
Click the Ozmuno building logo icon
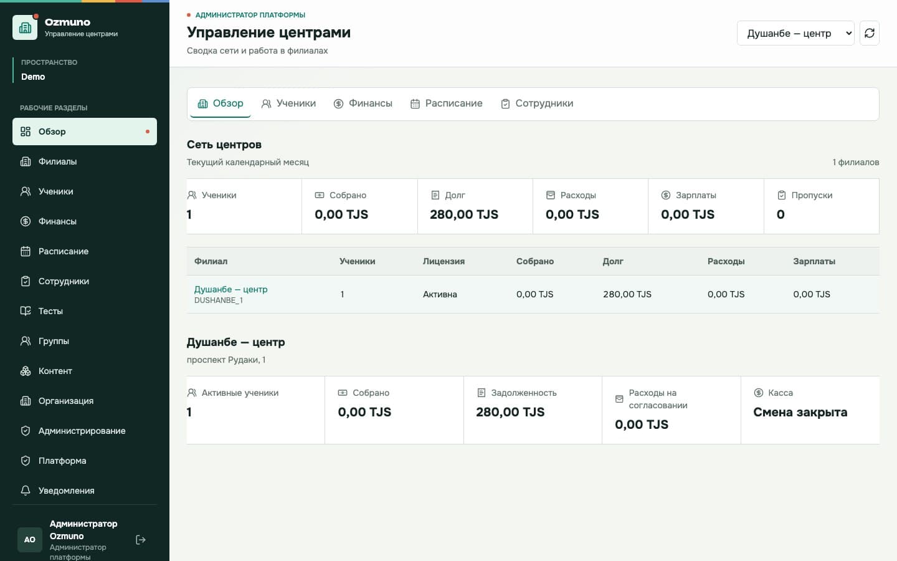click(x=25, y=27)
